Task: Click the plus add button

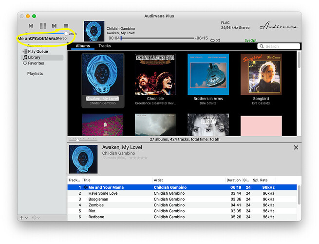Action: (x=21, y=218)
